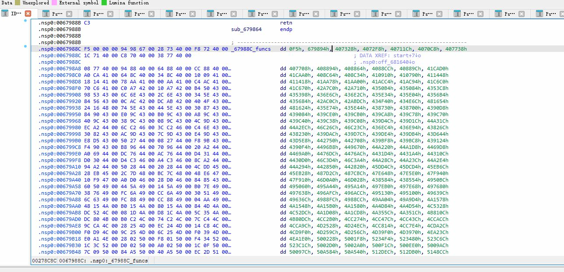Image resolution: width=564 pixels, height=272 pixels.
Task: Select address .nsp0:00679A70
Action: 59,193
